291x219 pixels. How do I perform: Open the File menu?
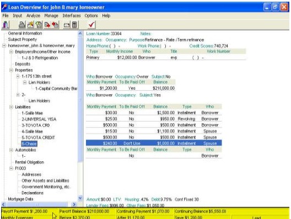pyautogui.click(x=6, y=15)
